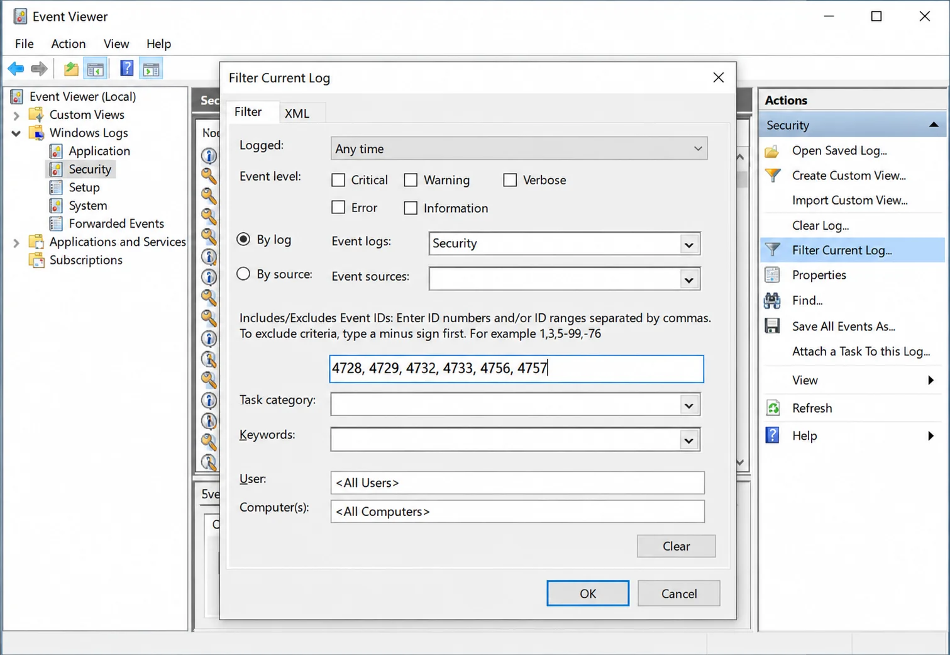
Task: Click the event list scrollbar up arrow
Action: [x=740, y=157]
